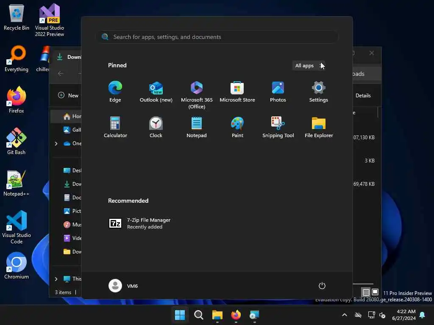434x325 pixels.
Task: Click Firefox icon on taskbar
Action: 236,315
